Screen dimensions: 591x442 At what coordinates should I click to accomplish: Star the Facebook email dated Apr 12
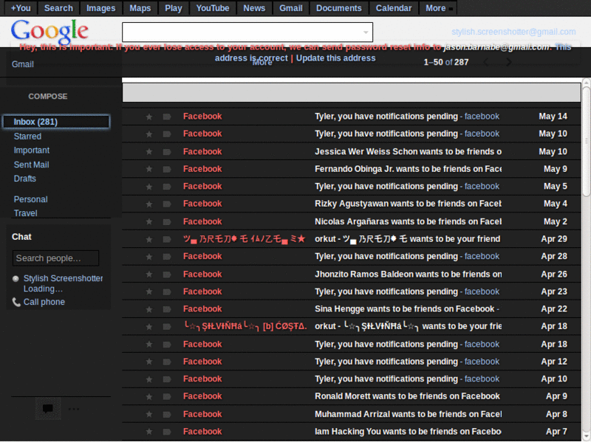click(149, 362)
